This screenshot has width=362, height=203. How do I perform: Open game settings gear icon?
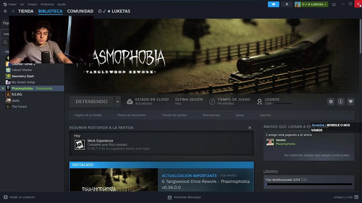click(x=331, y=101)
